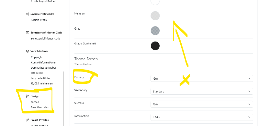The image size is (259, 126).
Task: Select Kontaktinformationen in sidebar
Action: 44,62
